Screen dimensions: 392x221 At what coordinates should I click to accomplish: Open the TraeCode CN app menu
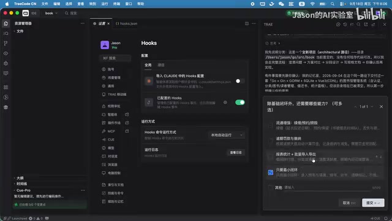click(x=25, y=4)
